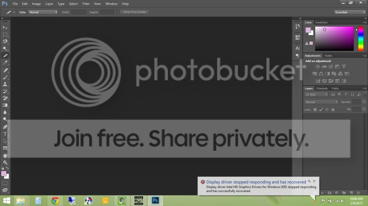Open the layer Kind filter dropdown
Image resolution: width=368 pixels, height=206 pixels.
tap(316, 95)
